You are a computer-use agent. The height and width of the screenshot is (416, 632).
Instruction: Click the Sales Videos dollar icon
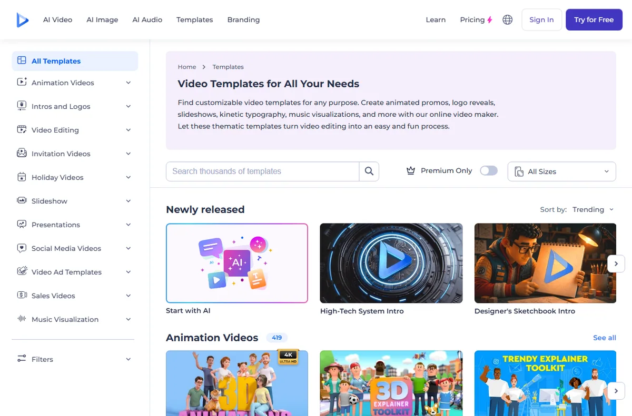(22, 295)
